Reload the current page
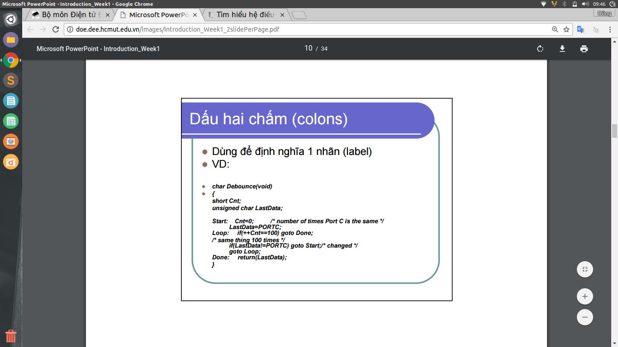The image size is (618, 347). 56,29
